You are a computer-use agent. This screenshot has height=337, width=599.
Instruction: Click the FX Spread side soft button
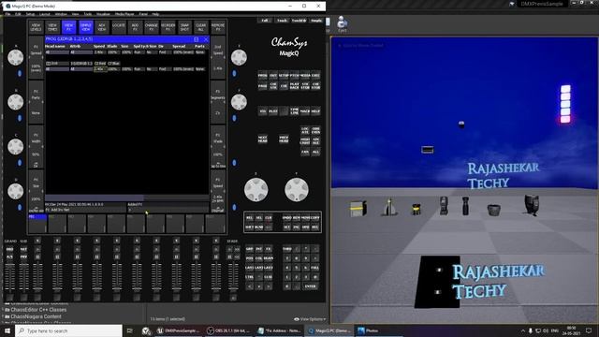[36, 58]
